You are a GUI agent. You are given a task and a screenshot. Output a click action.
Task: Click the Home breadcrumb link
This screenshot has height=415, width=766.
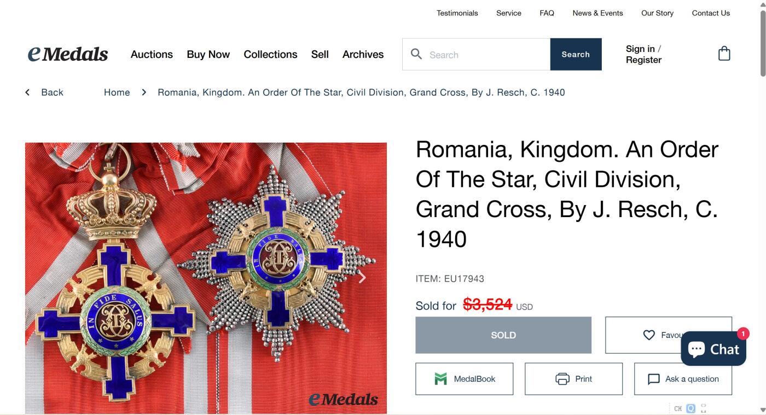tap(117, 92)
